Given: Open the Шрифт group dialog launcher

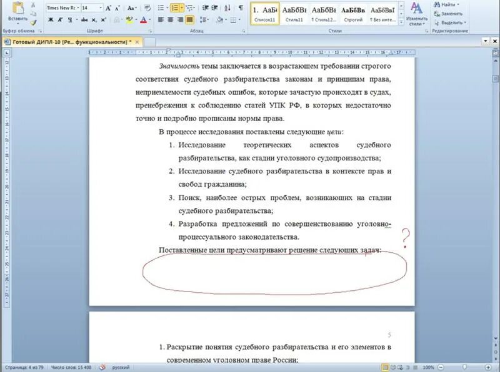Looking at the screenshot, I should 150,31.
